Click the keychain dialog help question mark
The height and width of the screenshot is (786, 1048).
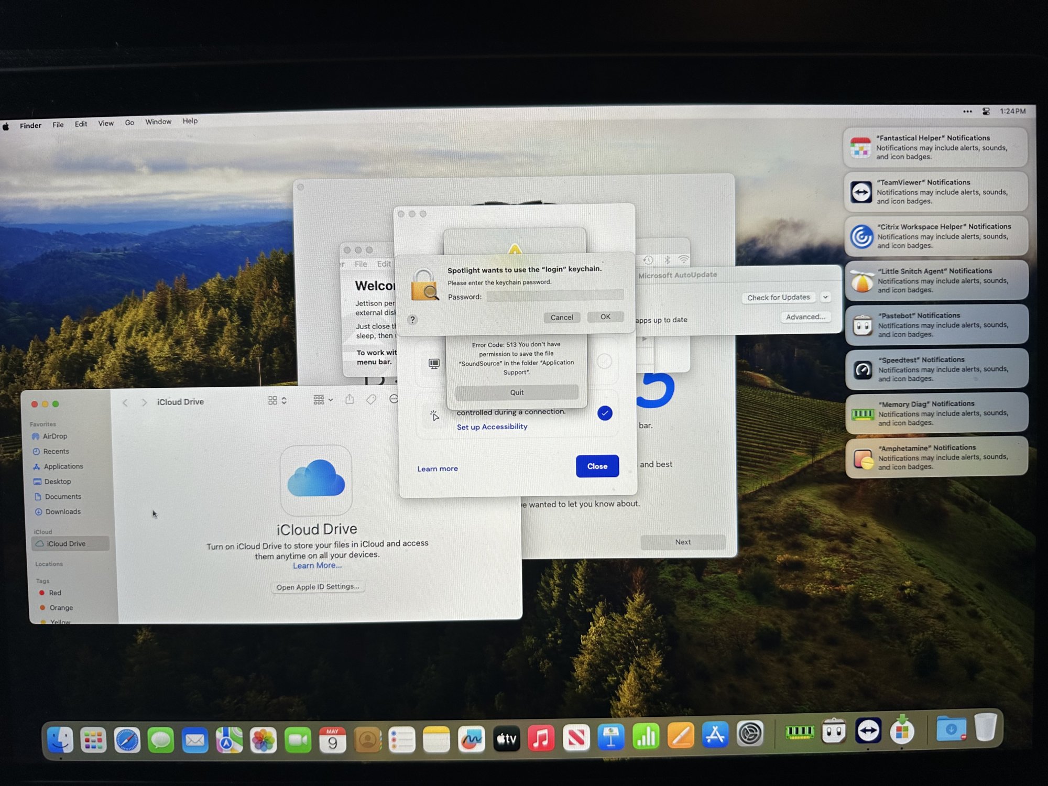point(412,319)
